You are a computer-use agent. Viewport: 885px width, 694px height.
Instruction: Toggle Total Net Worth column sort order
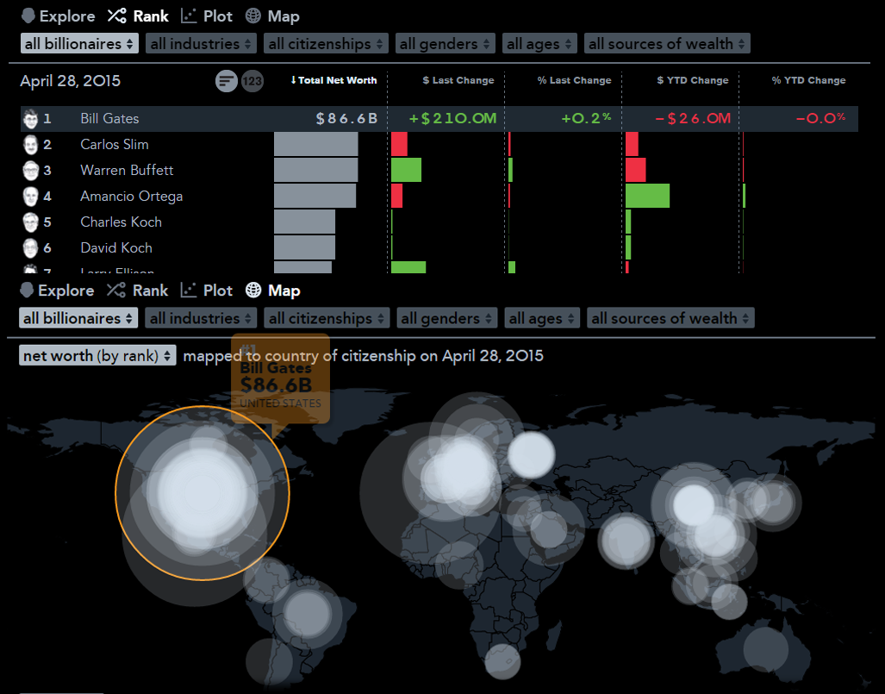(333, 80)
